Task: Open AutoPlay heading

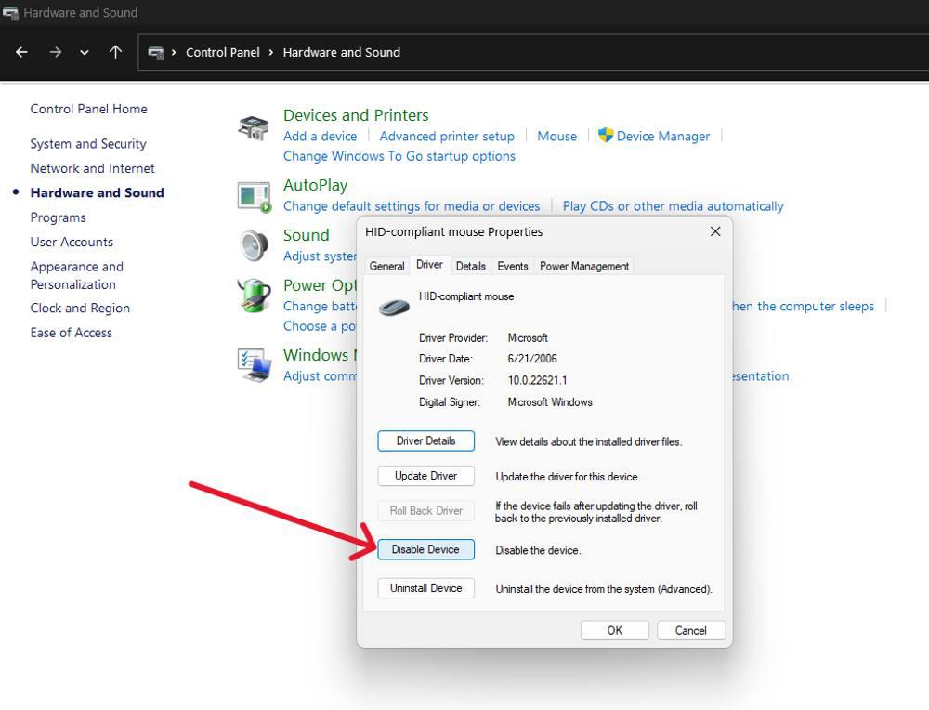Action: pyautogui.click(x=315, y=186)
